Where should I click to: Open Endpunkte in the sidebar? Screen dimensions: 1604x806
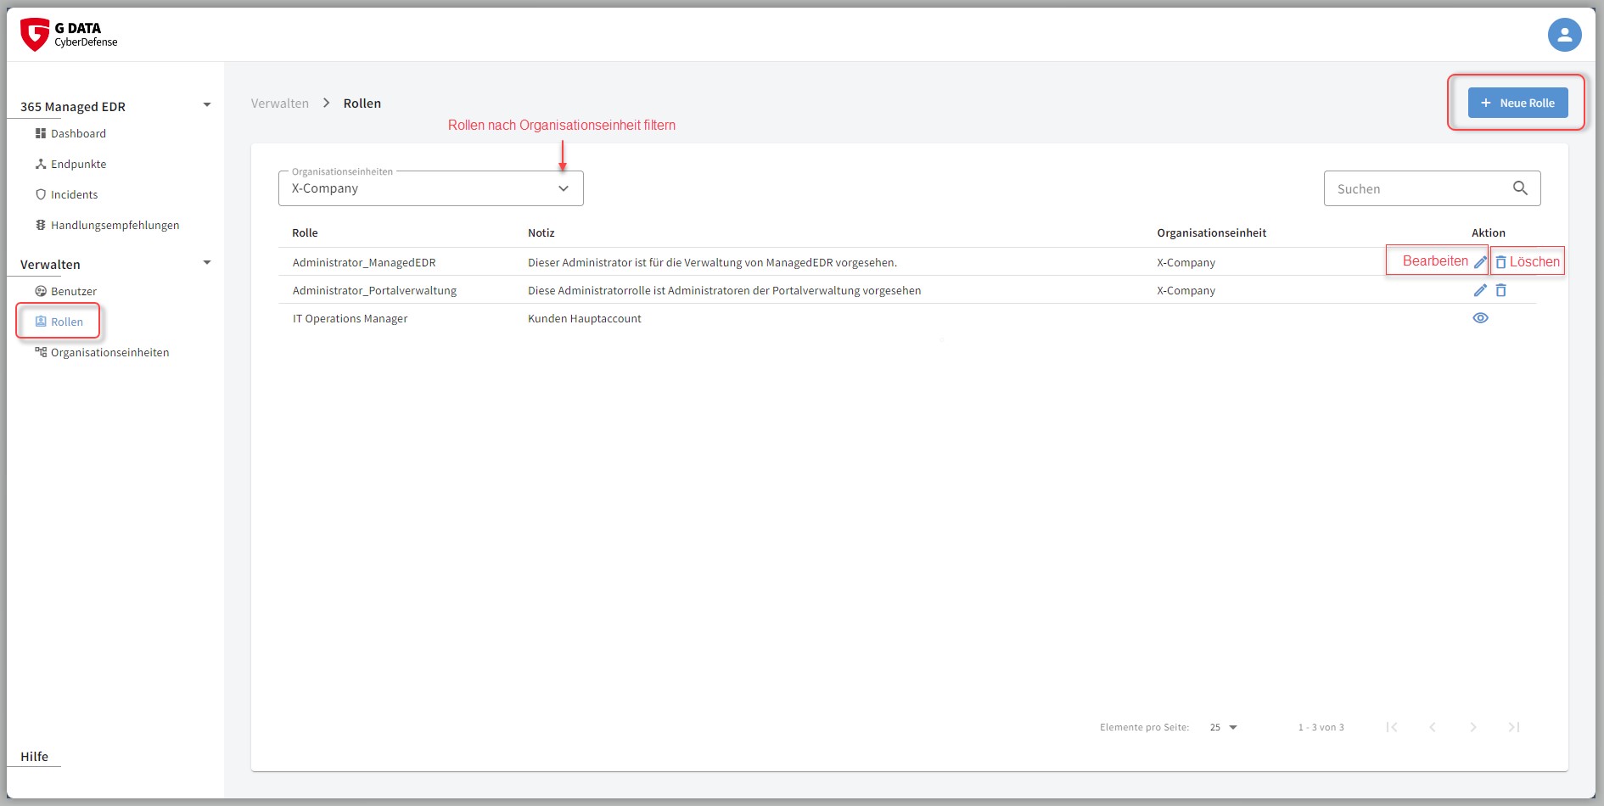pyautogui.click(x=71, y=164)
